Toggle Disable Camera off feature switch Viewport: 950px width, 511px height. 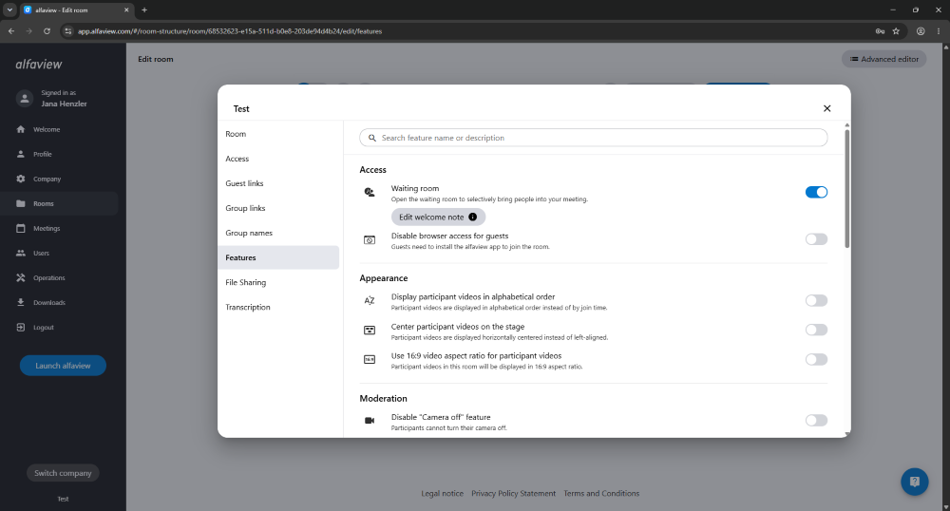pos(816,420)
